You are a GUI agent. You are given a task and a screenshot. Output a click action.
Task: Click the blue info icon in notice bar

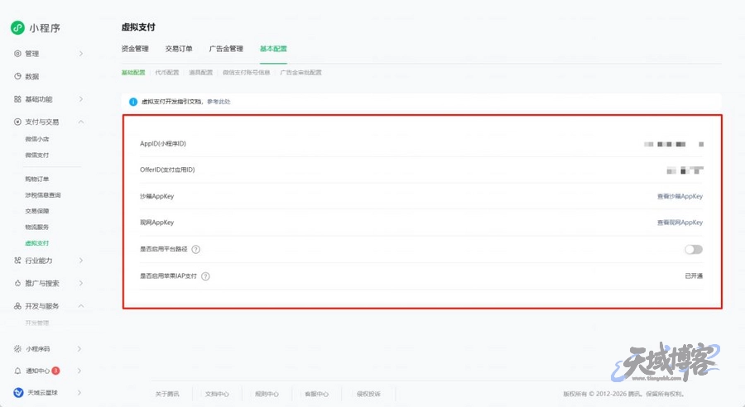(133, 102)
